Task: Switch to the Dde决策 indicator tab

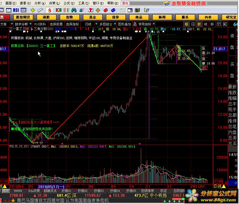Action: [34, 191]
